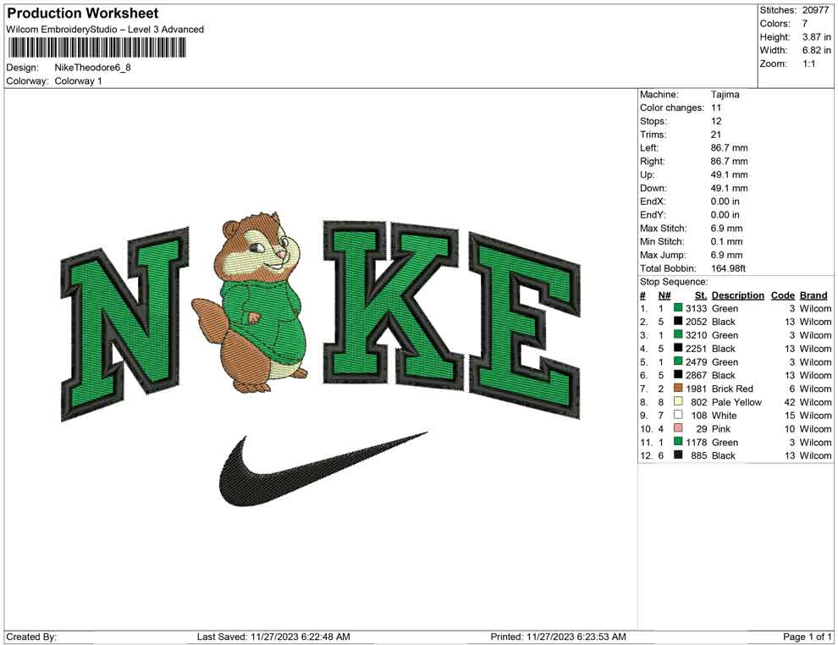Click the 'White' description text
Image resolution: width=838 pixels, height=645 pixels.
pyautogui.click(x=725, y=416)
